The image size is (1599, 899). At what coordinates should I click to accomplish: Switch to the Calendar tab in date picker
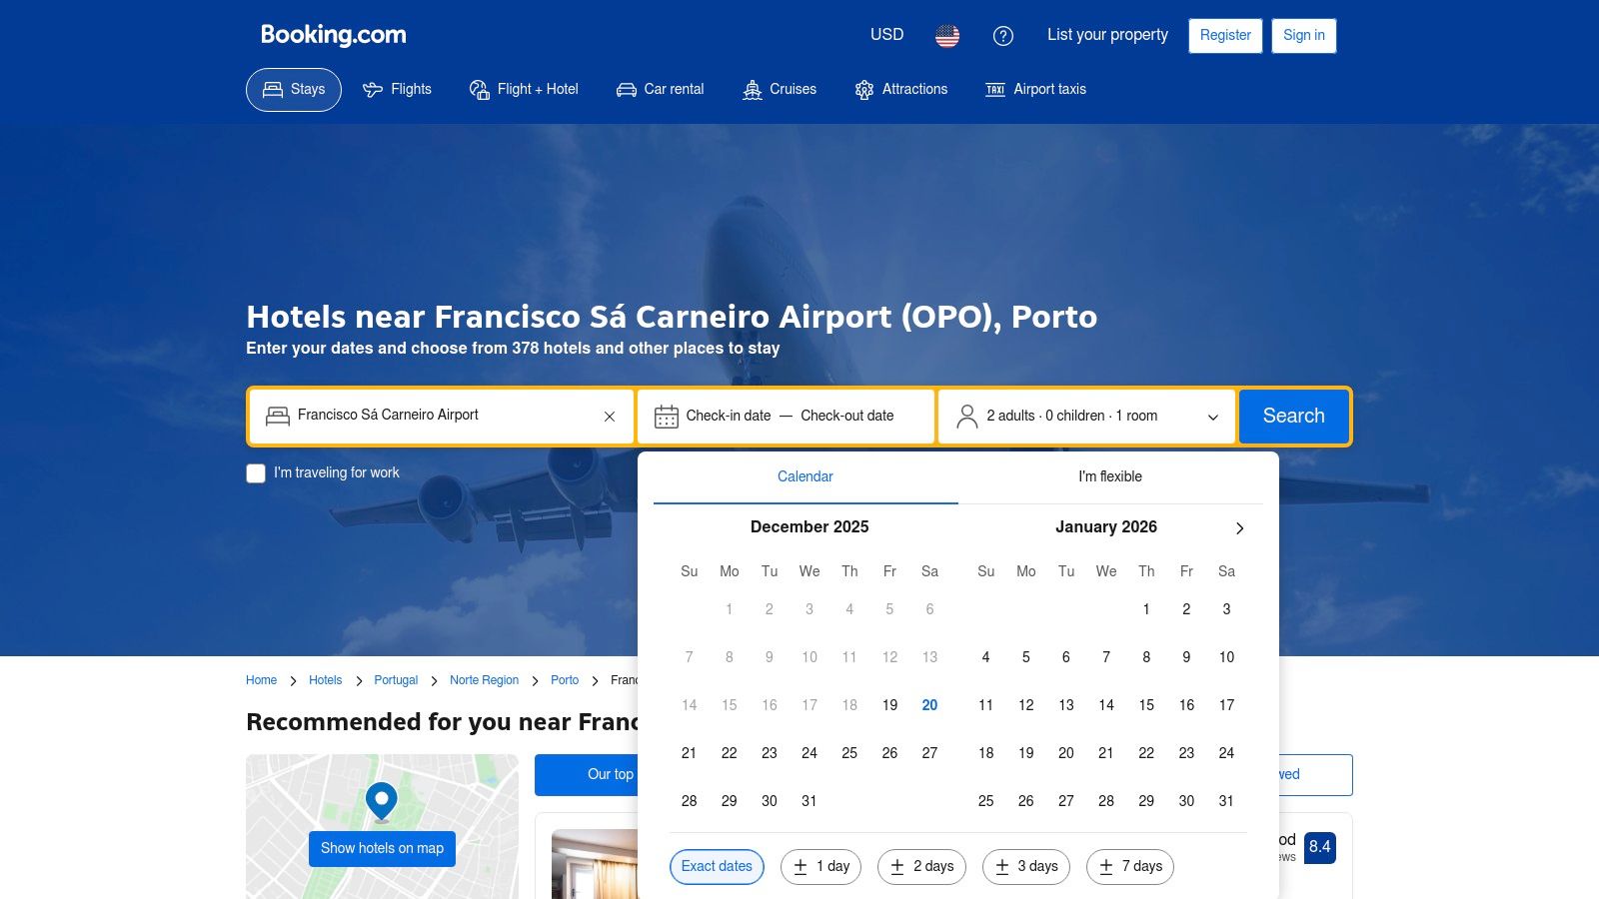coord(805,477)
